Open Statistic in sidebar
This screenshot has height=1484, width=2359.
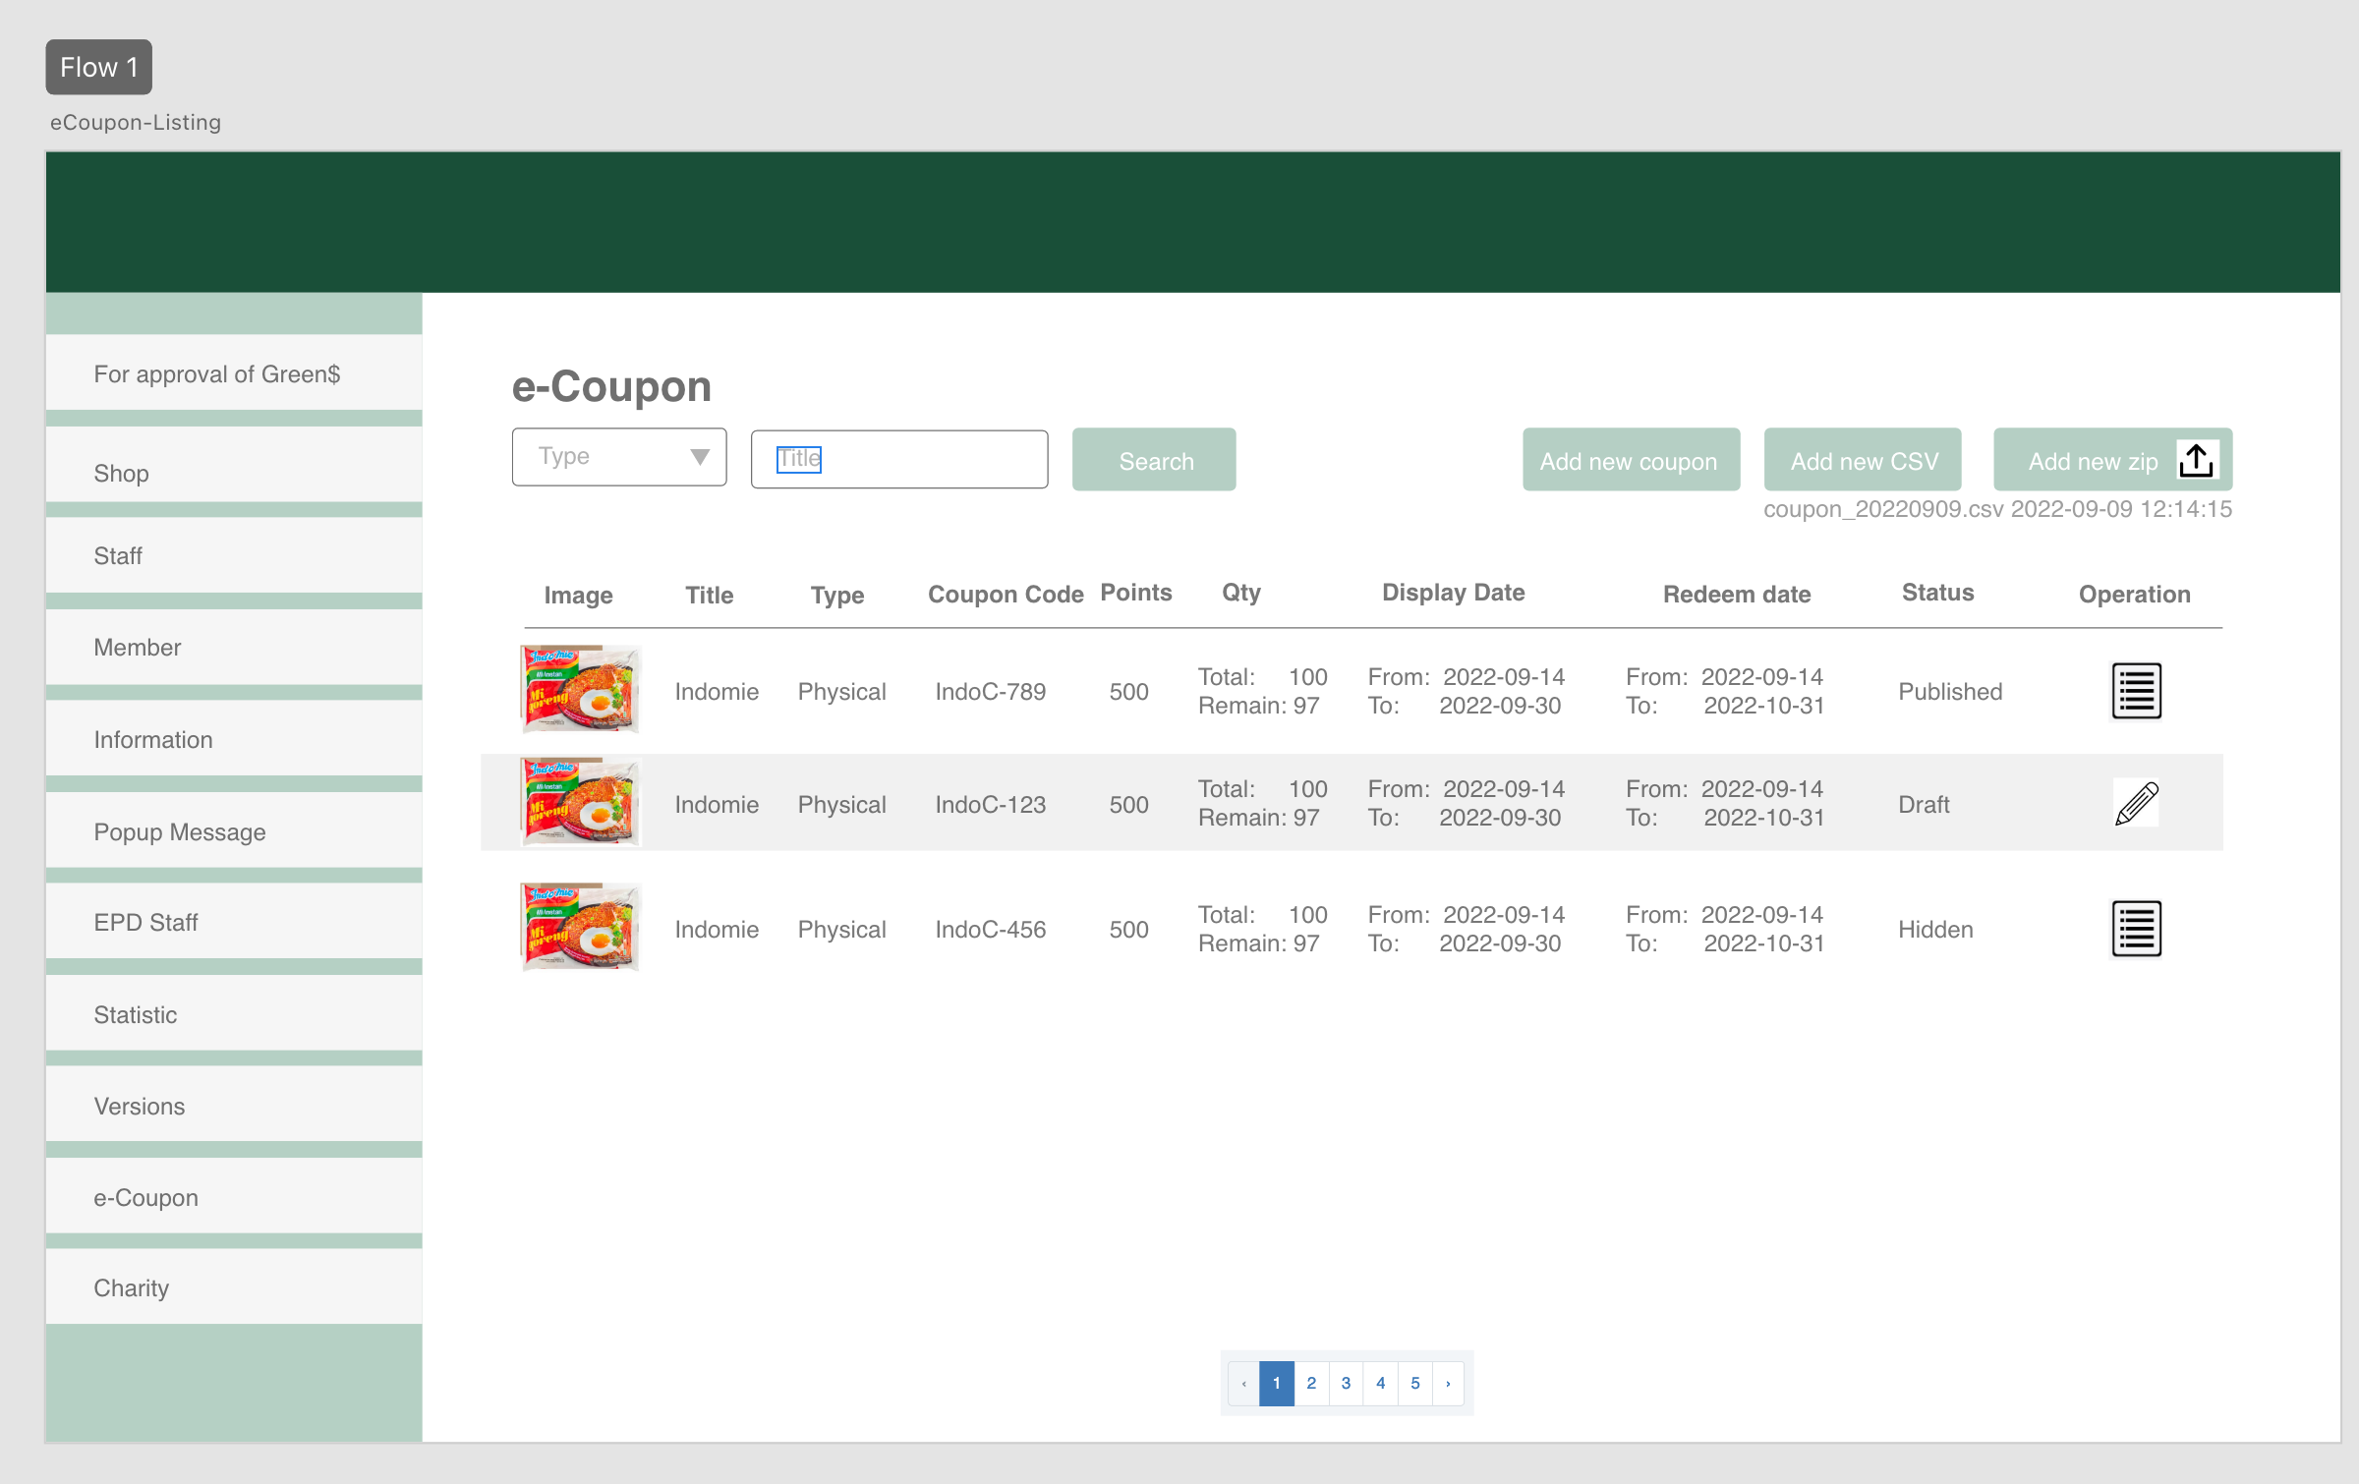(233, 1014)
